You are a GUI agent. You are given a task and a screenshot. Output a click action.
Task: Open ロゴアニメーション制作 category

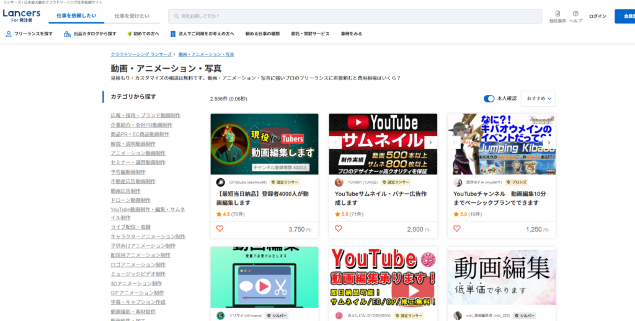[x=138, y=264]
